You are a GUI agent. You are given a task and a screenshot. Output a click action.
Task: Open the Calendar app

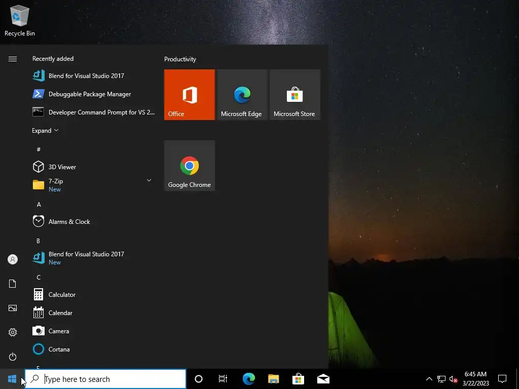(x=94, y=313)
